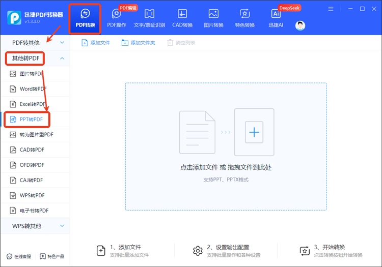Expand the PDF转其他 section chevron
382x267 pixels.
point(62,43)
